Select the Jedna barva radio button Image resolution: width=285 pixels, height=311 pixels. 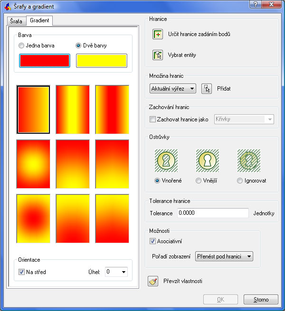pyautogui.click(x=21, y=46)
